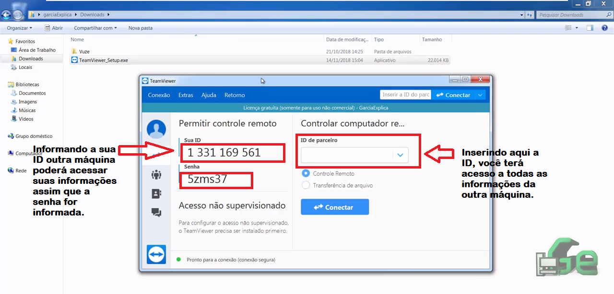The height and width of the screenshot is (294, 614).
Task: Click the Licença gratuita banner text
Action: (x=316, y=108)
